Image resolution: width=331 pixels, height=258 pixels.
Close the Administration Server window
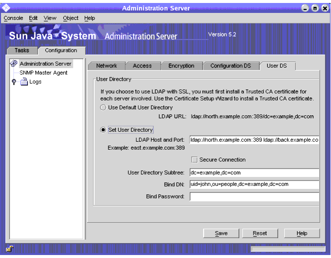click(325, 8)
